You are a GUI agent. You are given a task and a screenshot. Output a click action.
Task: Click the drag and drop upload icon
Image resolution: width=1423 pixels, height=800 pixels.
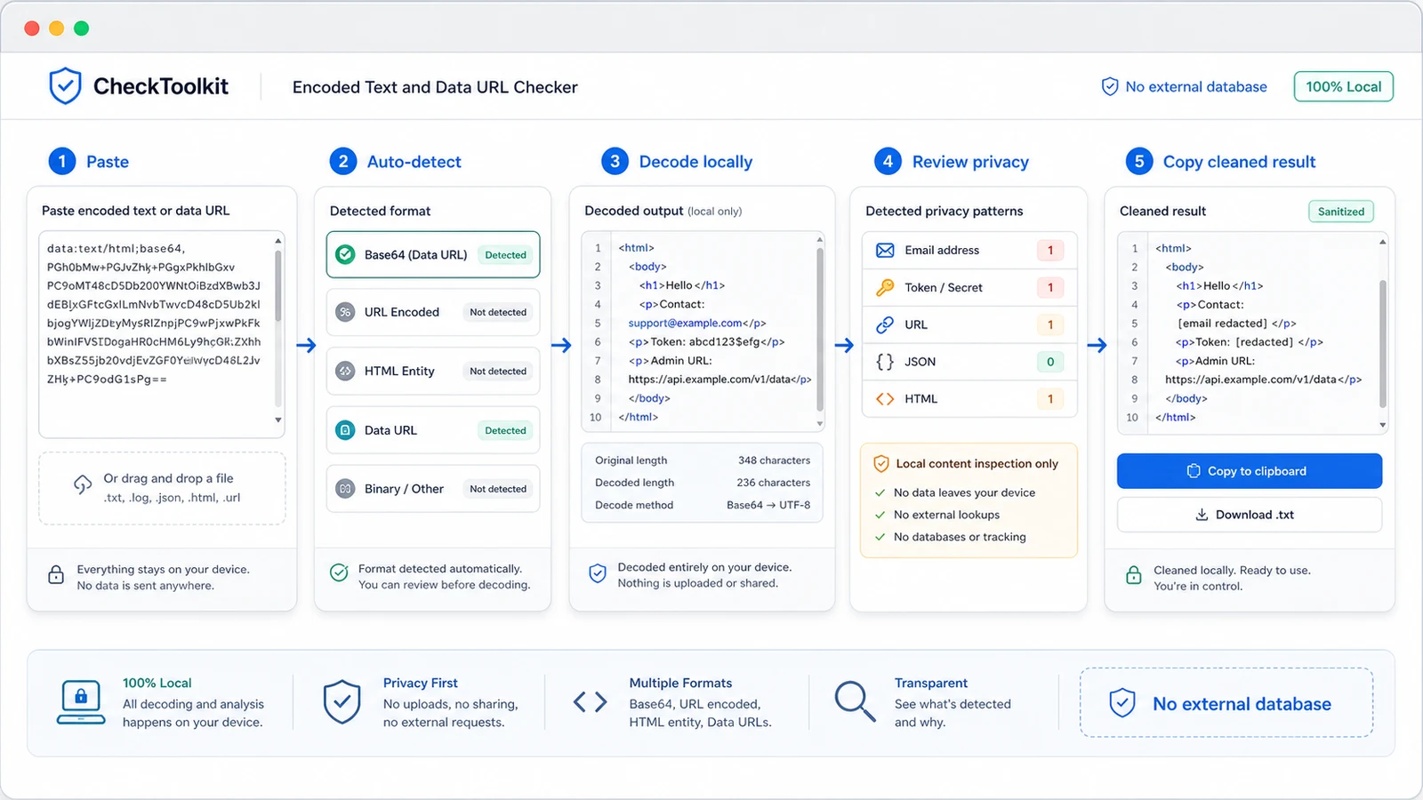(83, 484)
